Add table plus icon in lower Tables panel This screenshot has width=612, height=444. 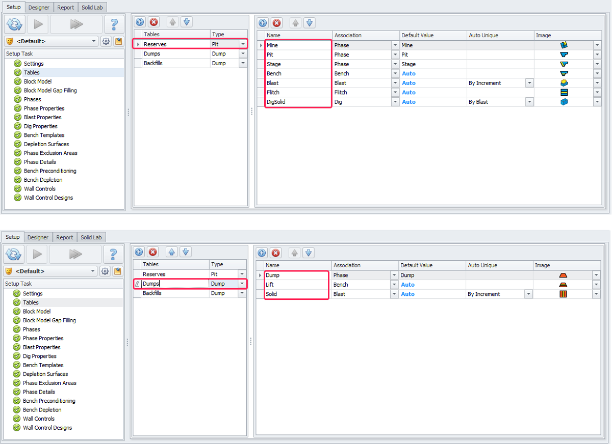pyautogui.click(x=139, y=252)
